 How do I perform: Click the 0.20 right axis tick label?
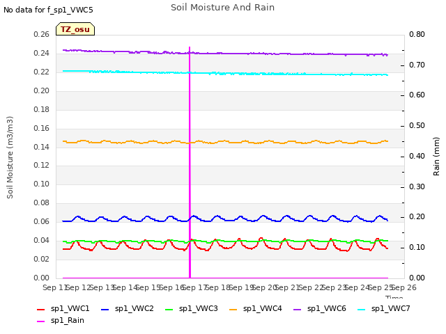click(417, 216)
